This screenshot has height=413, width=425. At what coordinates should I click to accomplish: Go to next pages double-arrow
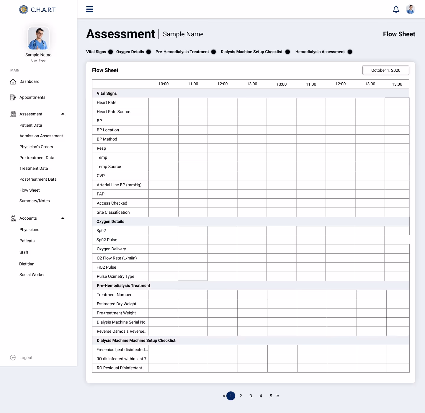click(278, 396)
